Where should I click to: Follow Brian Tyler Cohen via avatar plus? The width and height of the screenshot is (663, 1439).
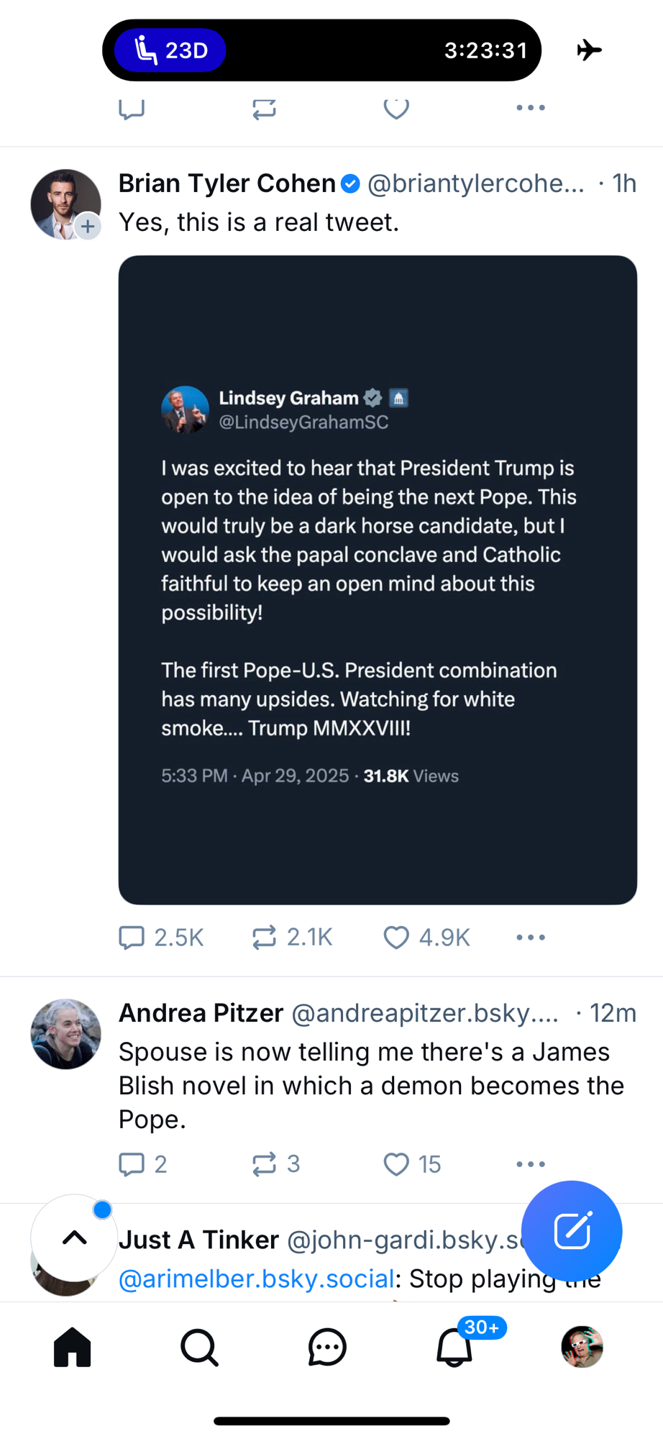click(88, 227)
